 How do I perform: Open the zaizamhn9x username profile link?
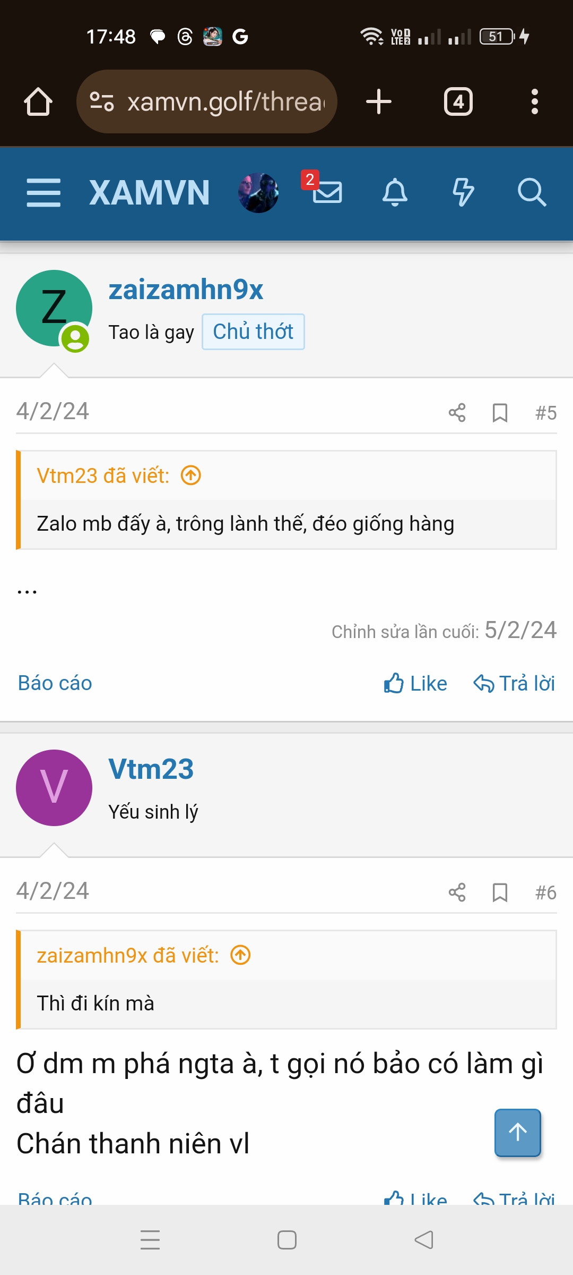click(186, 290)
